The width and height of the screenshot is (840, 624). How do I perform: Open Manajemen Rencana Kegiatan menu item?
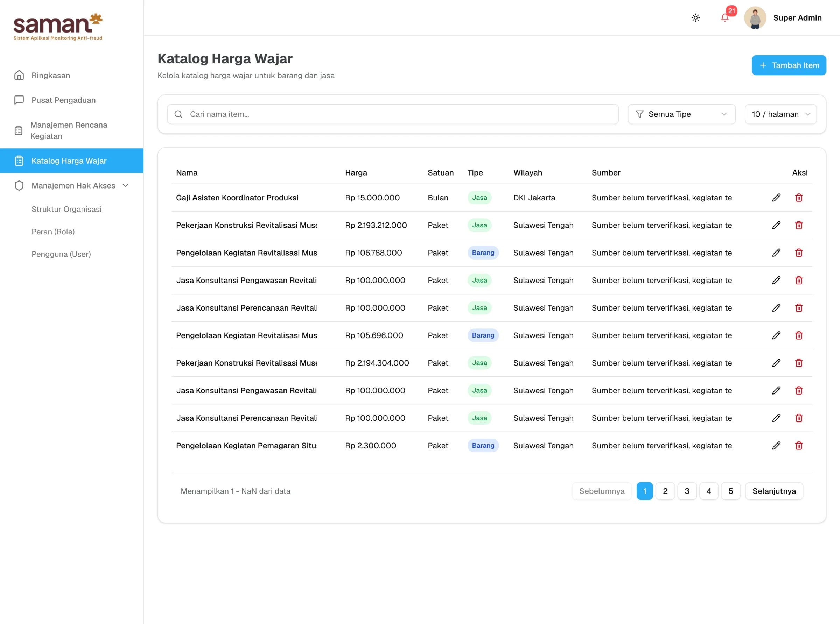(x=72, y=130)
